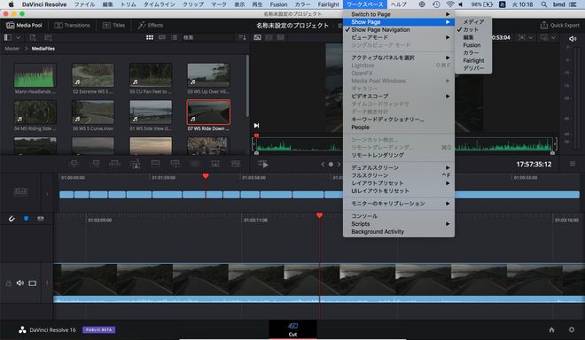This screenshot has width=585, height=340.
Task: Open the macOS Spotlight search icon
Action: (x=544, y=4)
